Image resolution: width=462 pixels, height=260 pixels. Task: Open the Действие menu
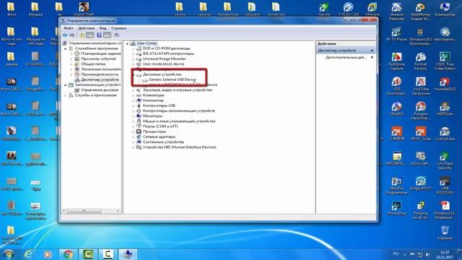[86, 28]
